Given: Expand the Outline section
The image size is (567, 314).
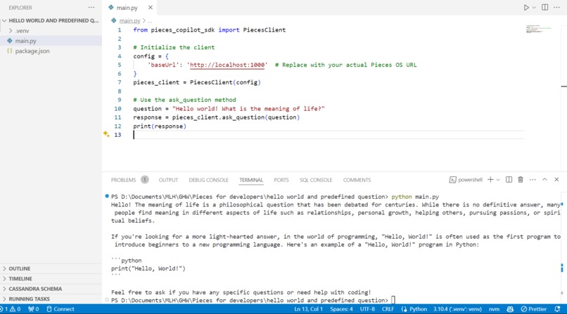Looking at the screenshot, I should pos(51,268).
